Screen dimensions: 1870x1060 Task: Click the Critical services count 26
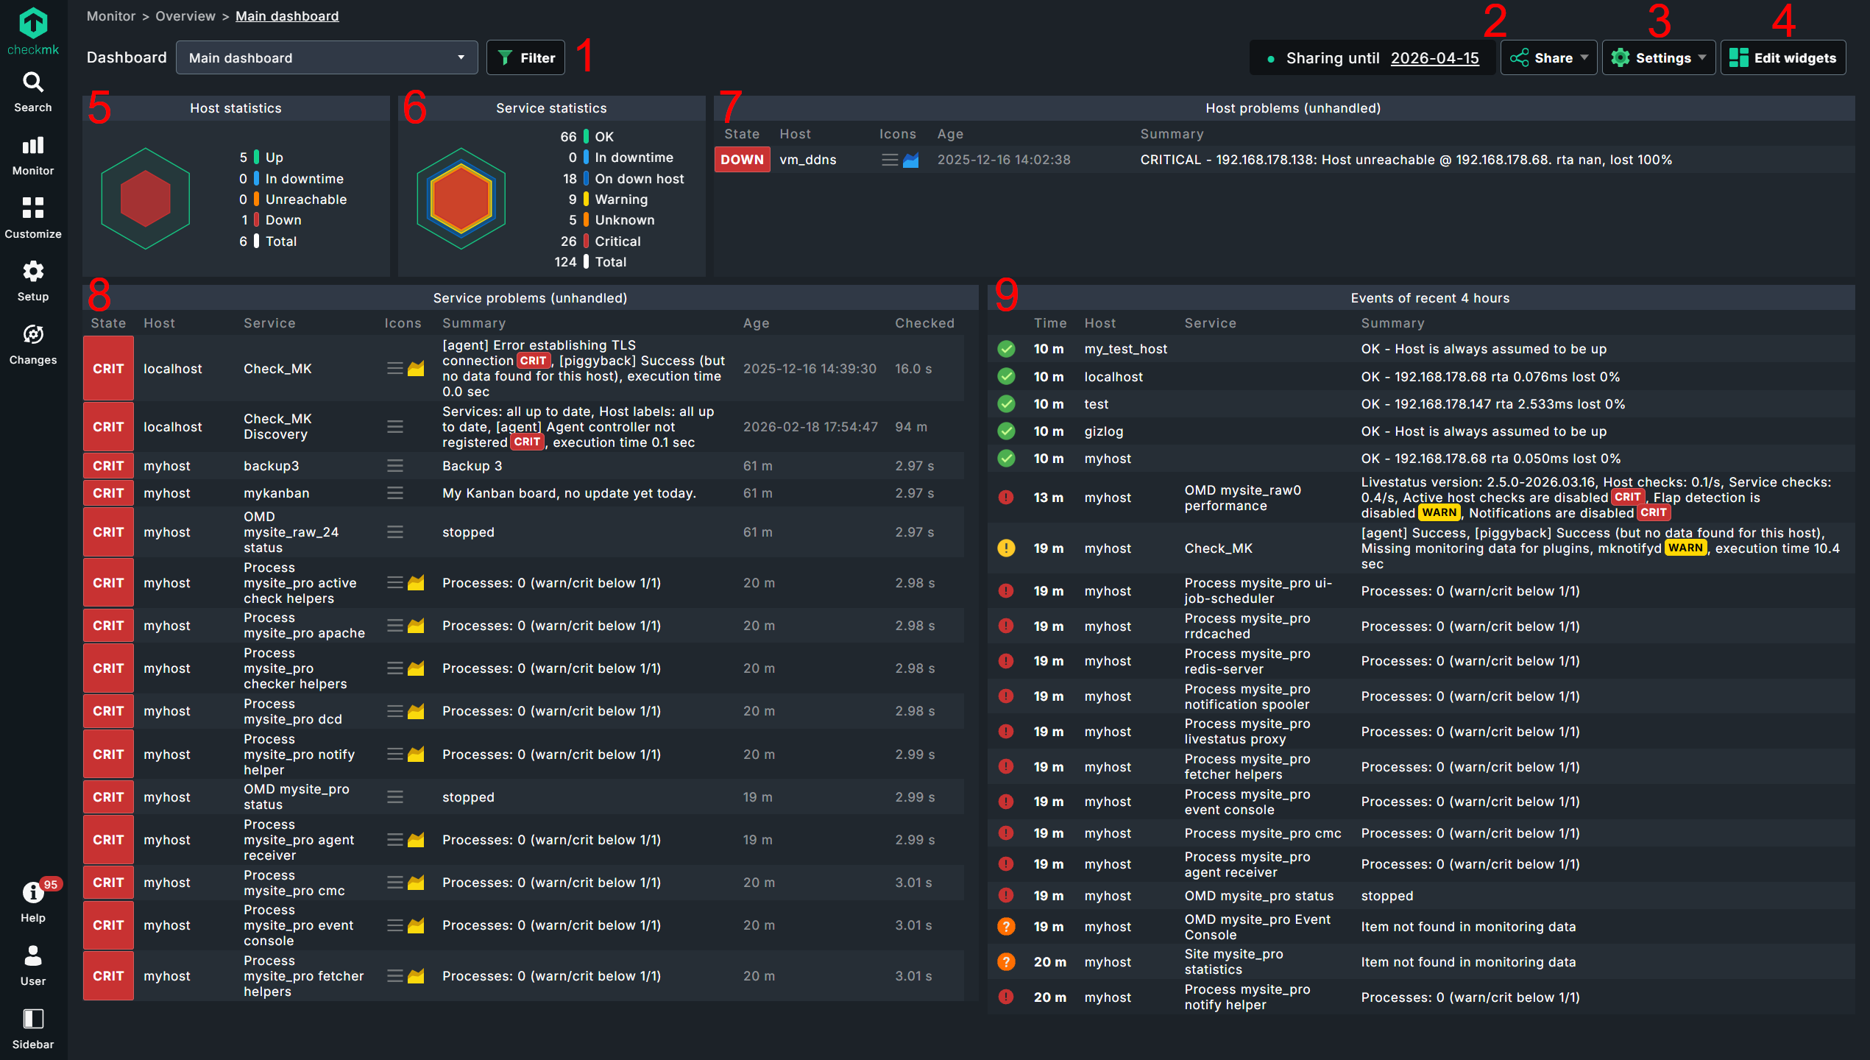[568, 241]
